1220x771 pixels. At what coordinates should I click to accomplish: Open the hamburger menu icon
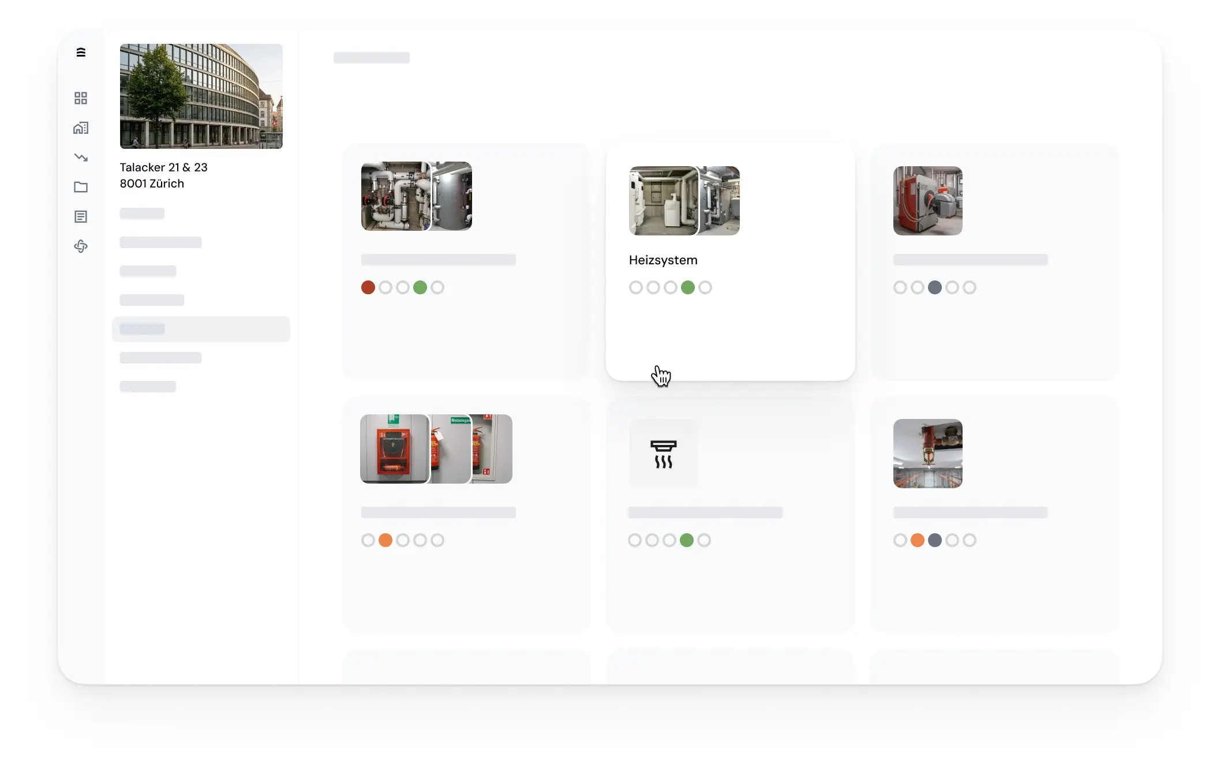pyautogui.click(x=81, y=53)
